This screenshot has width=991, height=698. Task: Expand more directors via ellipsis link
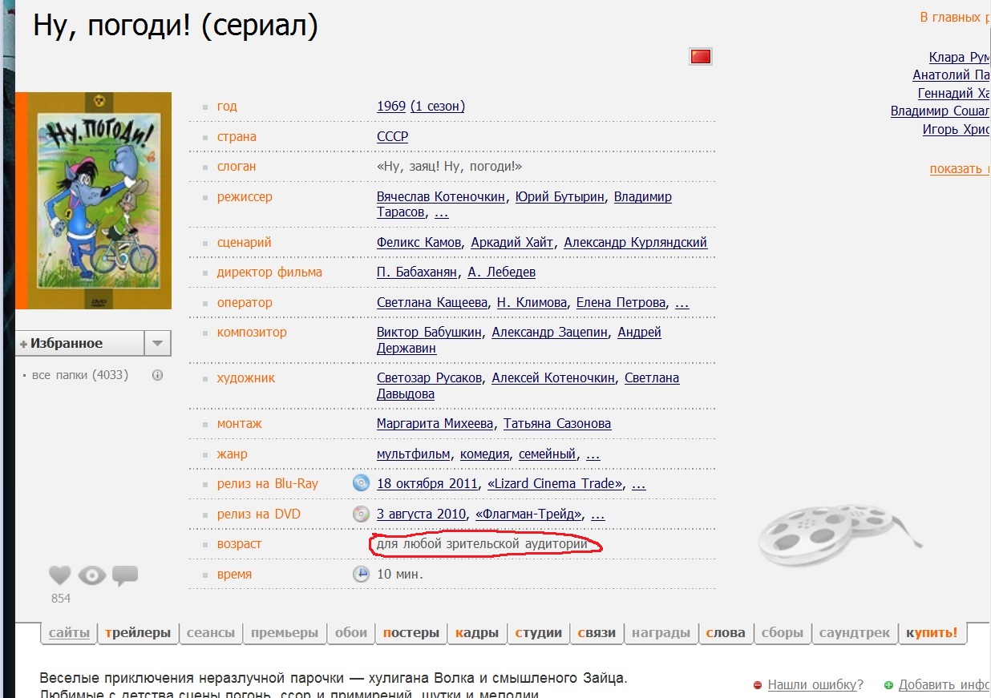(441, 212)
